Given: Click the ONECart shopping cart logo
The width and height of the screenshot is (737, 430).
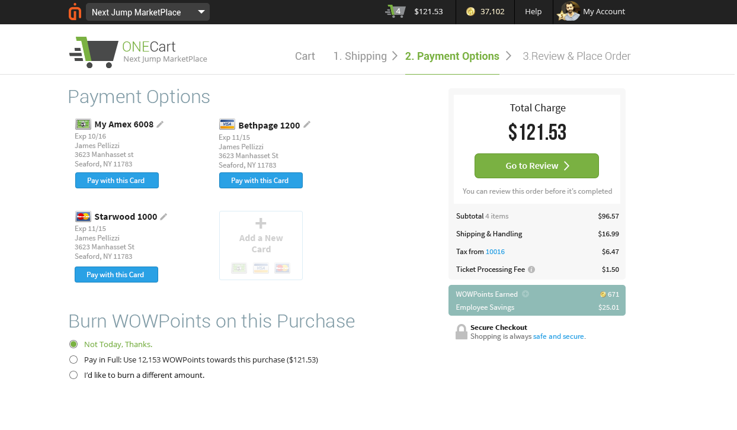Looking at the screenshot, I should point(94,52).
